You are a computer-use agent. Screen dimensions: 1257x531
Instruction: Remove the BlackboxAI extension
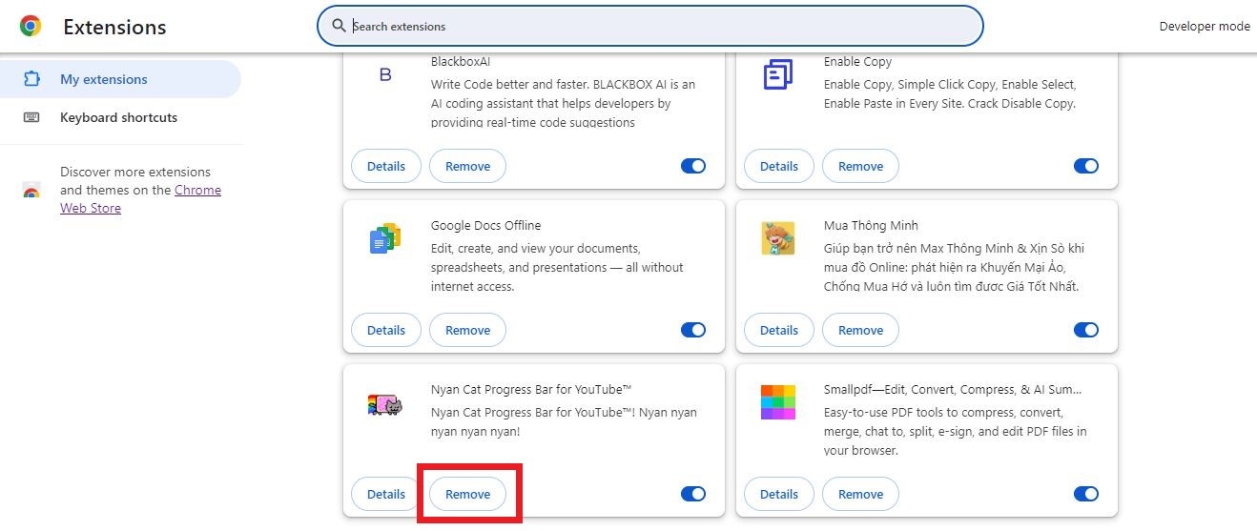click(467, 166)
